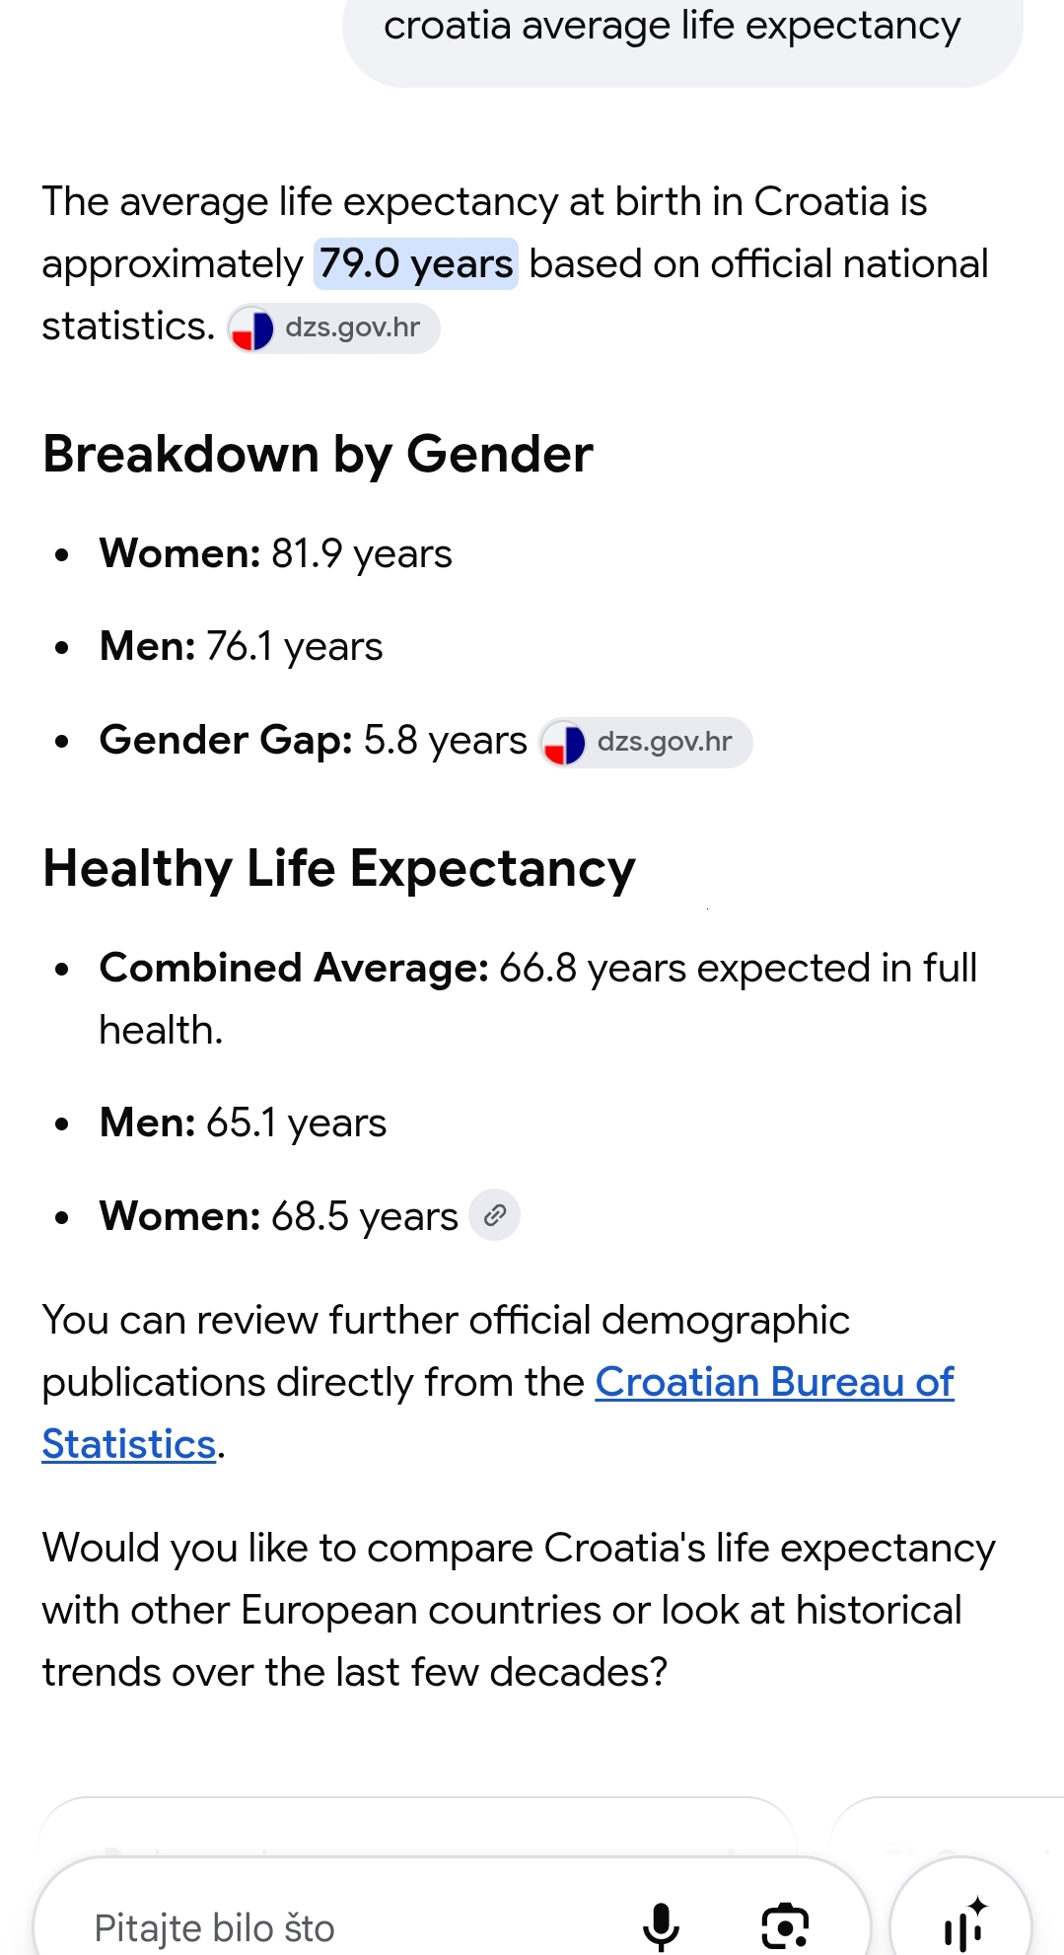The width and height of the screenshot is (1064, 1955).
Task: Click the "Healthy Life Expectancy" heading
Action: point(339,870)
